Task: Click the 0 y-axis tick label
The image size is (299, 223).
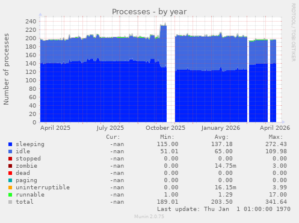Action: (34, 122)
